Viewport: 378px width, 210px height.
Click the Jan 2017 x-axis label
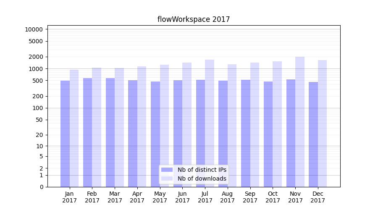[70, 197]
